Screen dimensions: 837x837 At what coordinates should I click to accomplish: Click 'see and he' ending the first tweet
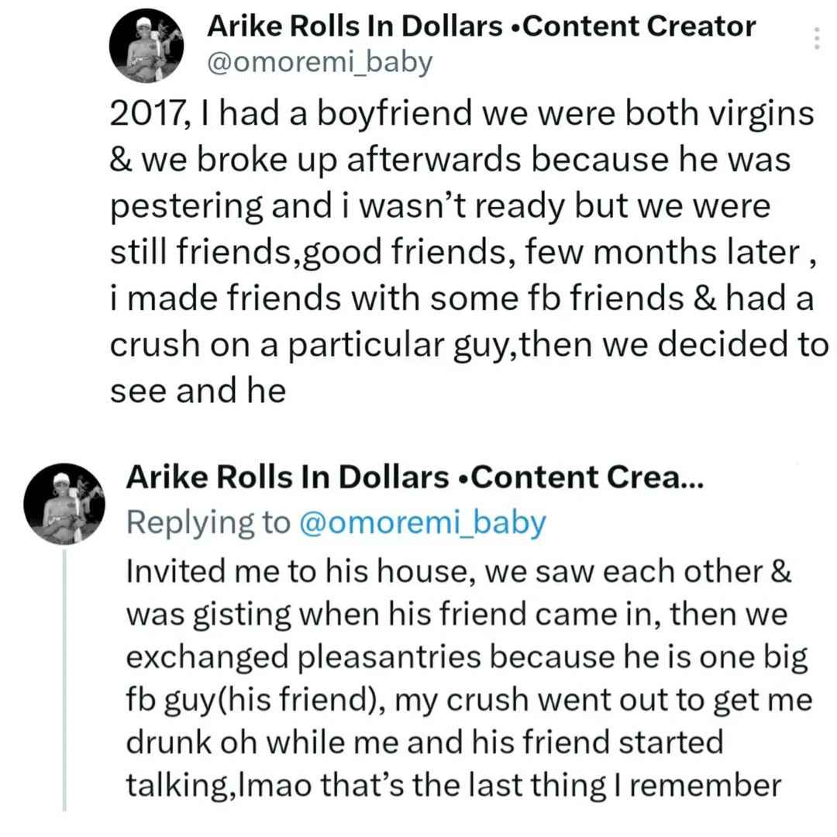(x=198, y=390)
